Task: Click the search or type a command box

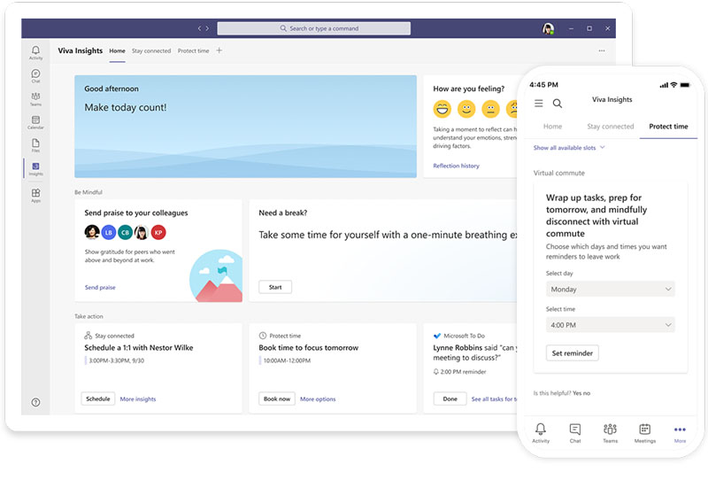Action: 313,28
